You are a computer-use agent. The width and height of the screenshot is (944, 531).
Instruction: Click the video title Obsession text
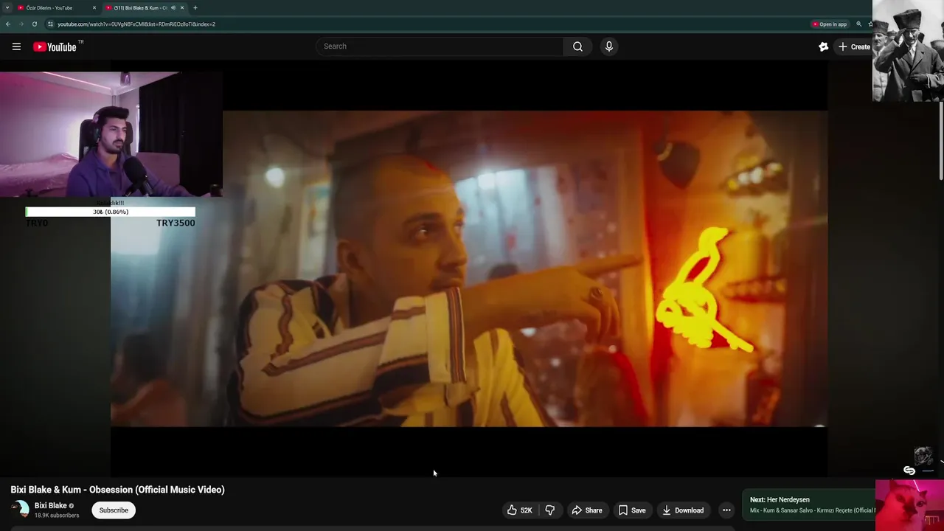tap(117, 490)
